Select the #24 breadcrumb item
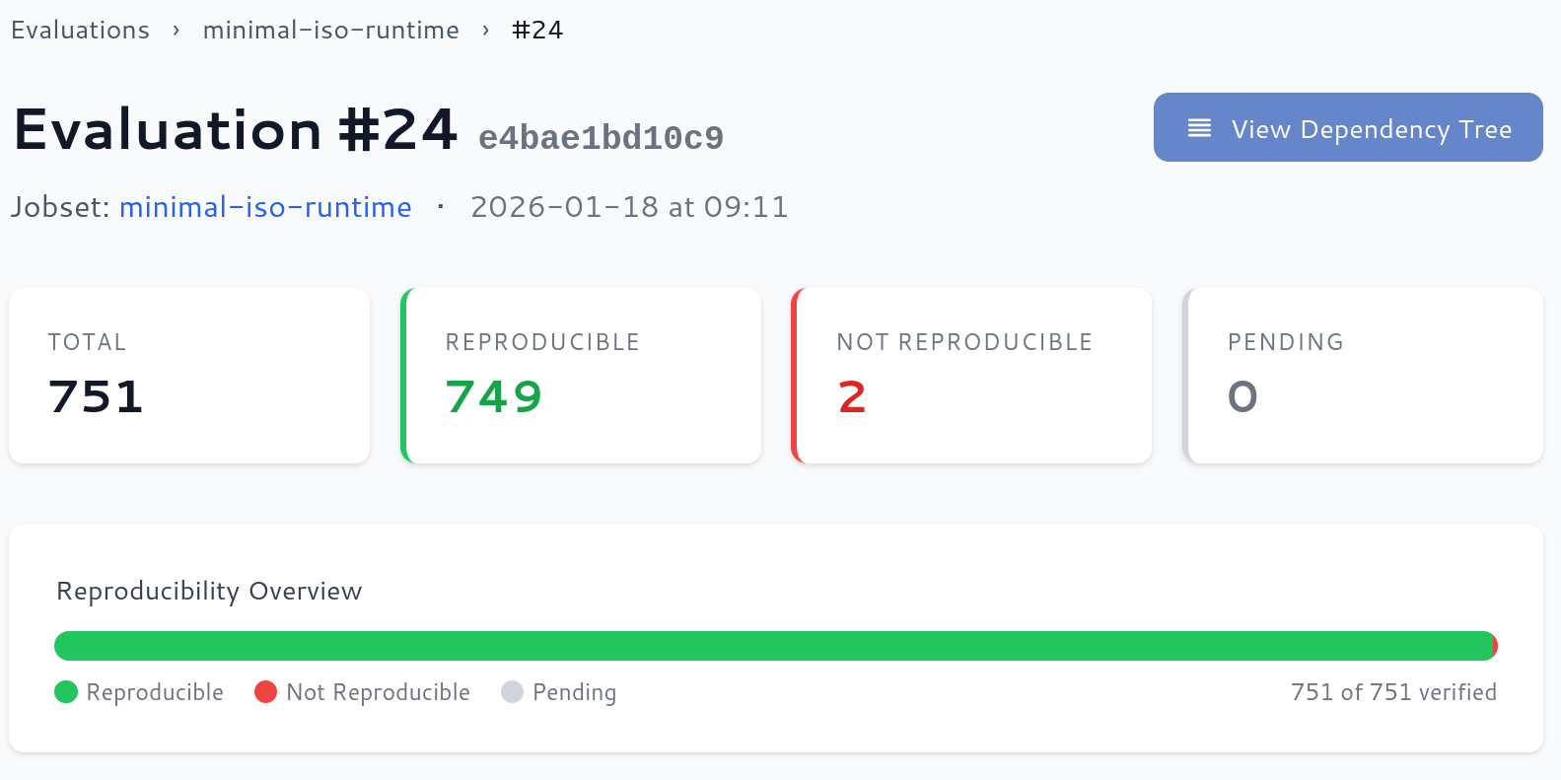 (x=537, y=31)
